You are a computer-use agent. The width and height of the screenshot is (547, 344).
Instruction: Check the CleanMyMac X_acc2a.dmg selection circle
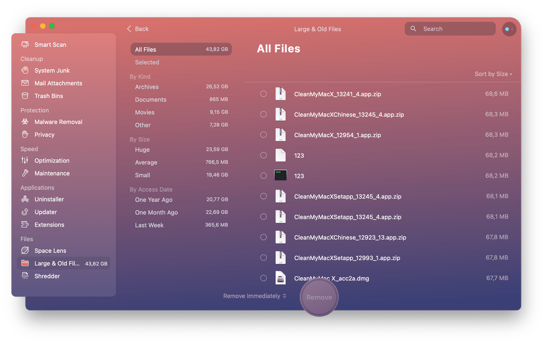click(264, 278)
